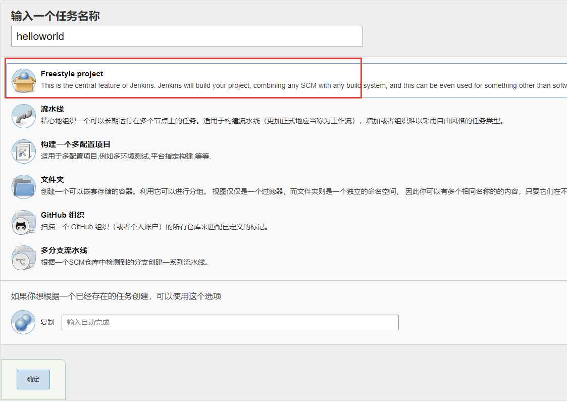Click the multi-configuration project icon

(24, 151)
